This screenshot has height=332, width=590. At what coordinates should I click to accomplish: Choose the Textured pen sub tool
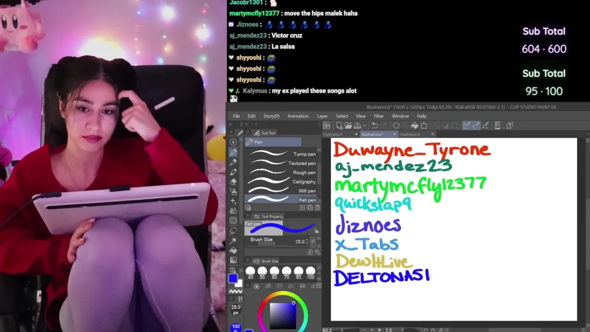(281, 163)
